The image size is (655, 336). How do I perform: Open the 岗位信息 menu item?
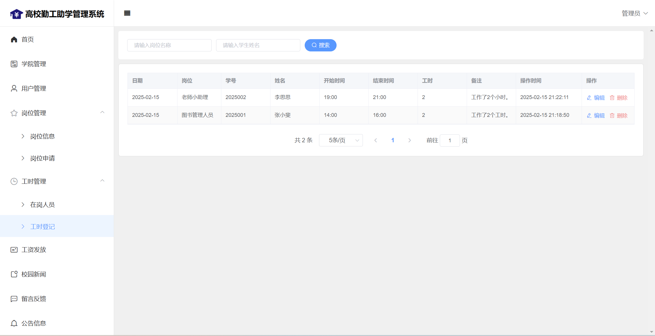point(43,136)
